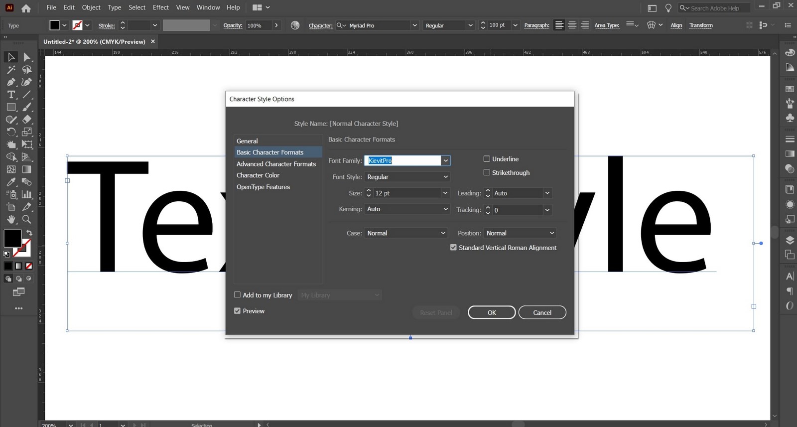Image resolution: width=797 pixels, height=427 pixels.
Task: Open the Position dropdown
Action: pyautogui.click(x=520, y=233)
